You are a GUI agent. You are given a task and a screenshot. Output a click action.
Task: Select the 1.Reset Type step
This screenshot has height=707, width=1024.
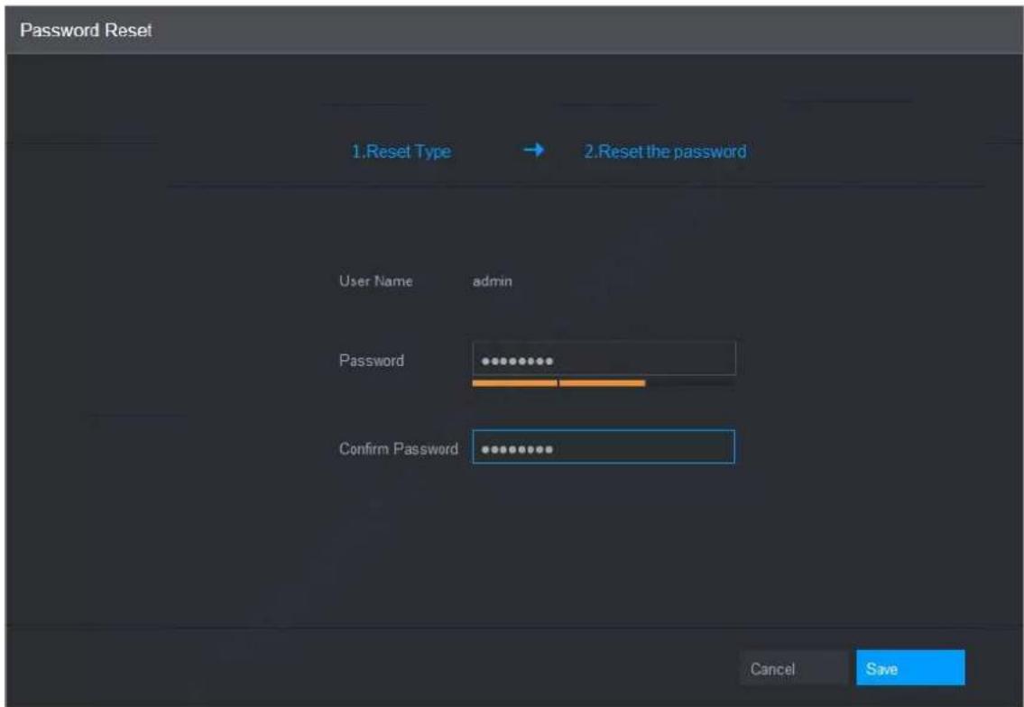[x=401, y=151]
